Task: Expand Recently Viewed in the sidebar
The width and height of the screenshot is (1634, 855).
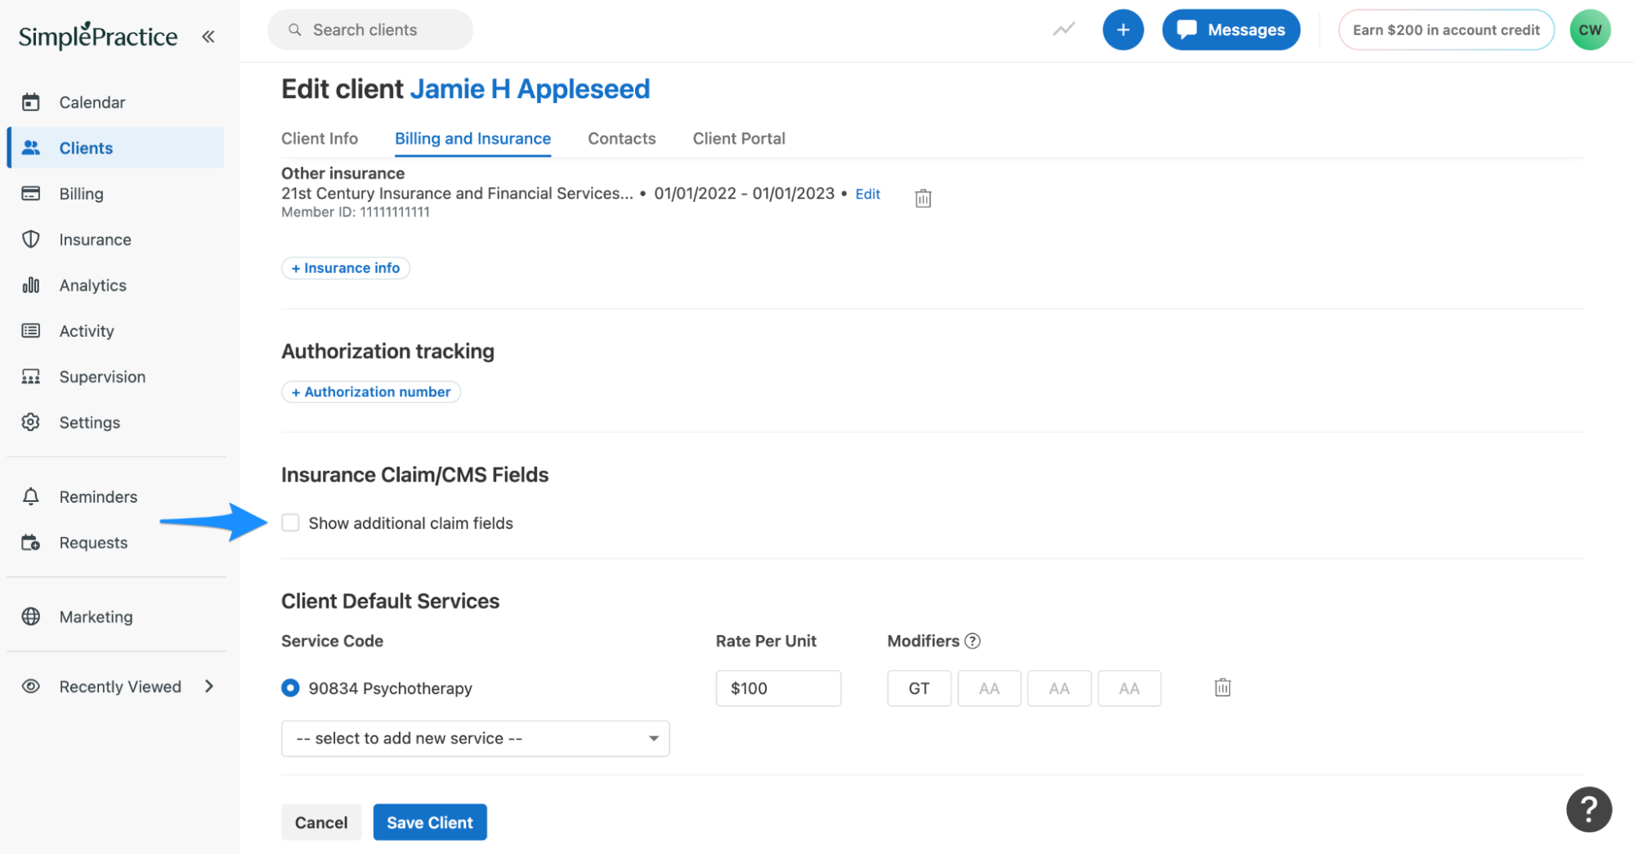Action: 119,686
